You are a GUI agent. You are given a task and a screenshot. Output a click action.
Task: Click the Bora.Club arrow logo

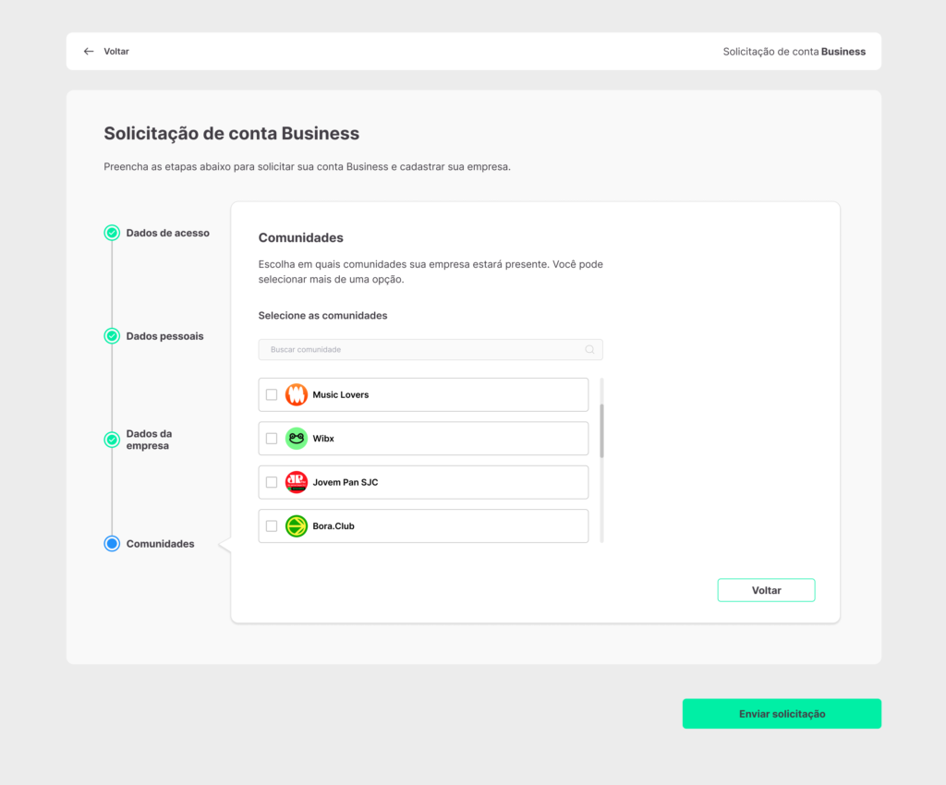297,526
